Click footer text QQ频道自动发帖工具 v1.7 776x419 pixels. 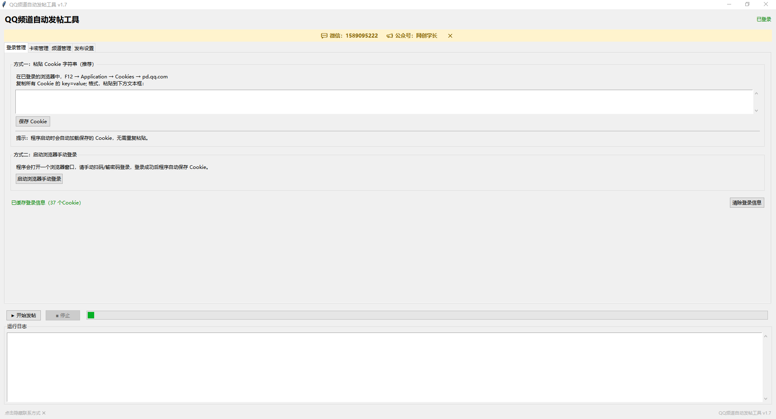[x=744, y=413]
